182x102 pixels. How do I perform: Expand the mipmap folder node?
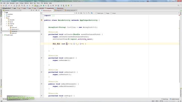coord(7,24)
